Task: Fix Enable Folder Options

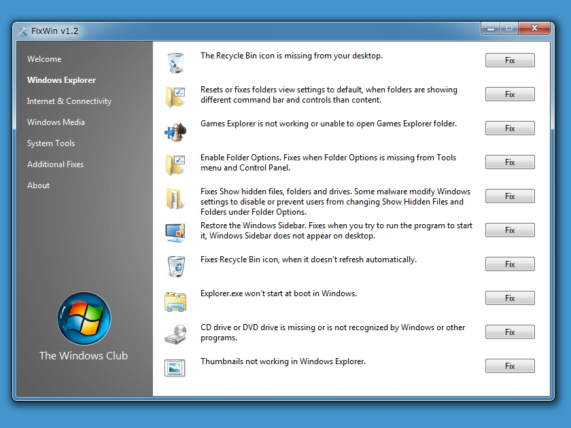Action: pyautogui.click(x=510, y=162)
